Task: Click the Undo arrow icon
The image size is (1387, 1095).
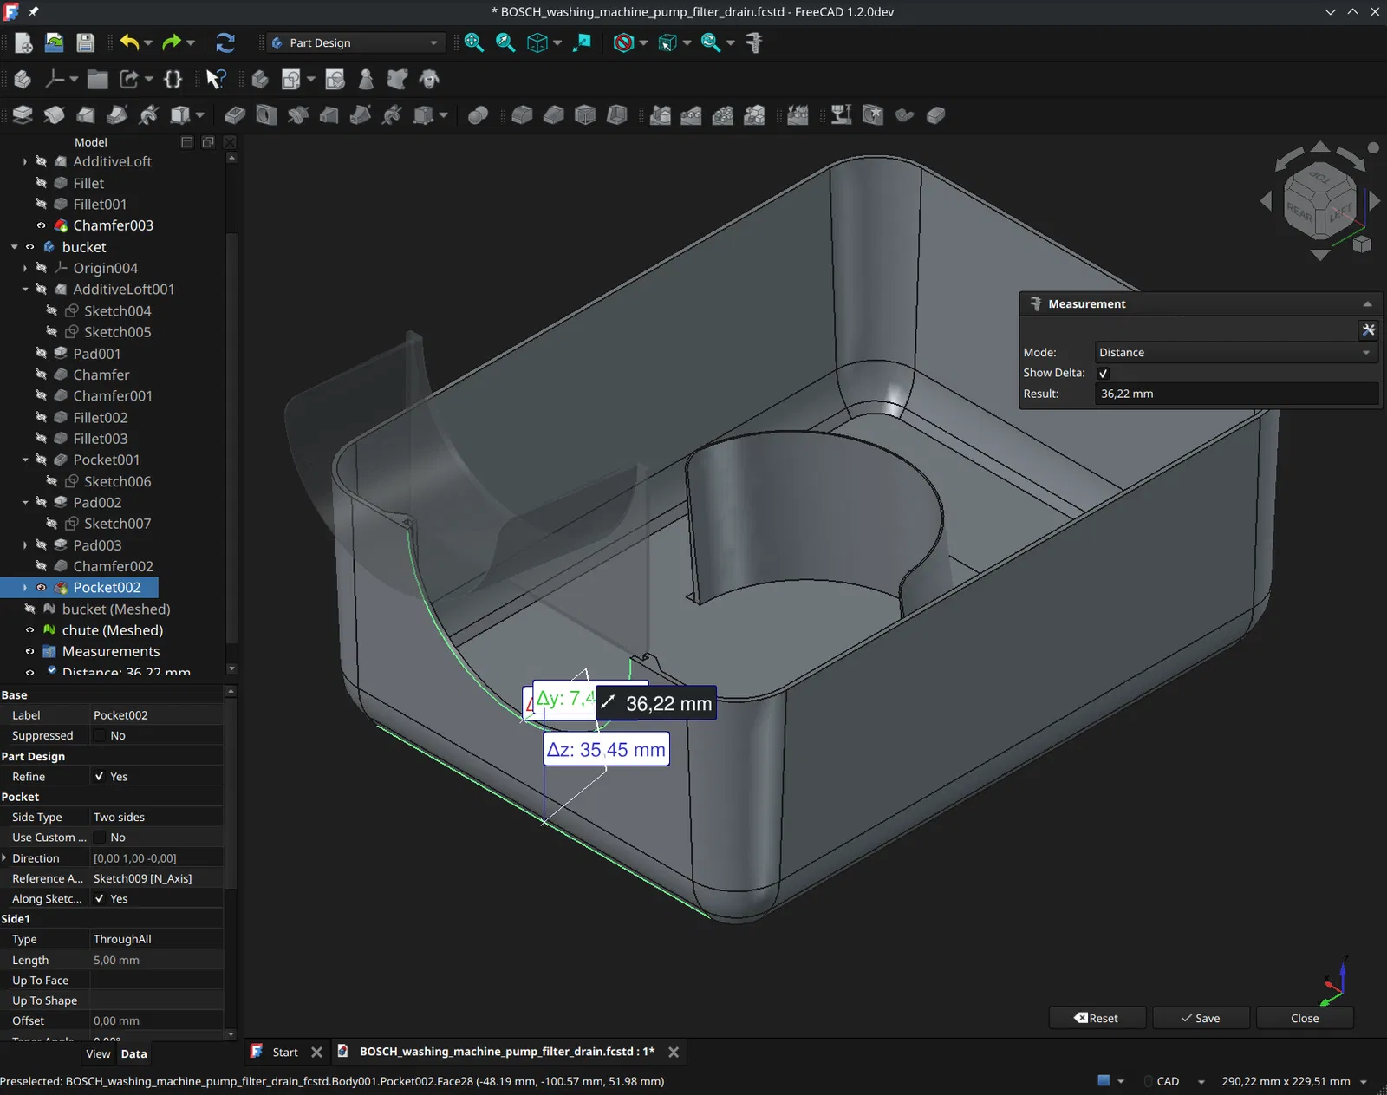Action: (x=129, y=42)
